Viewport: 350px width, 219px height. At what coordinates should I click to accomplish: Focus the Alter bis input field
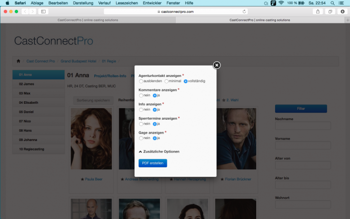tap(303, 185)
